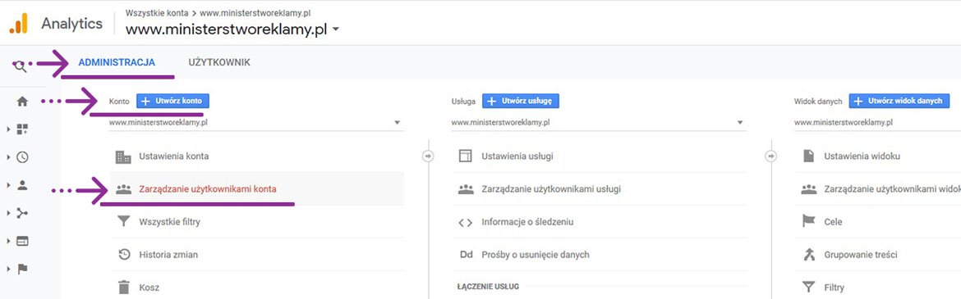Open the Conversions flag icon in sidebar
961x299 pixels.
pyautogui.click(x=22, y=269)
